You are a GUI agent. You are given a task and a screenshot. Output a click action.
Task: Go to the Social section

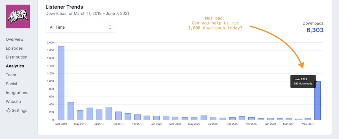pos(12,84)
